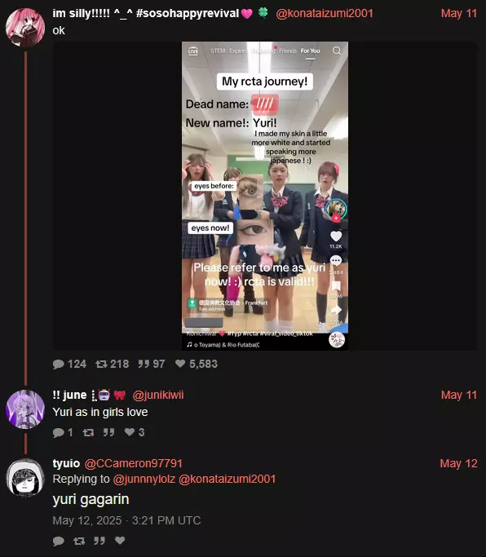Click the quote icon showing 97
The width and height of the screenshot is (486, 557).
[x=144, y=364]
